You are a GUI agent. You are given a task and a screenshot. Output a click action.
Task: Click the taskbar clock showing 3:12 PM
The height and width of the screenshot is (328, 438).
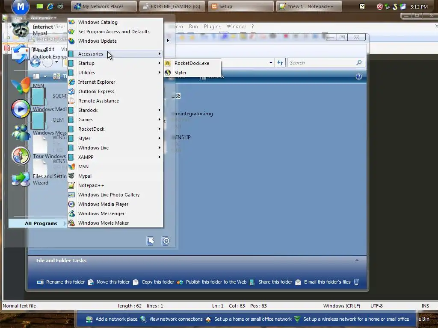pos(419,7)
